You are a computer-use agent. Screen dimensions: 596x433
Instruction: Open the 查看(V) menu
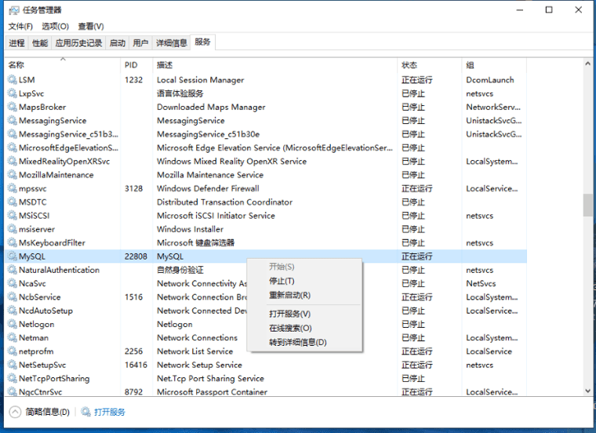point(91,26)
